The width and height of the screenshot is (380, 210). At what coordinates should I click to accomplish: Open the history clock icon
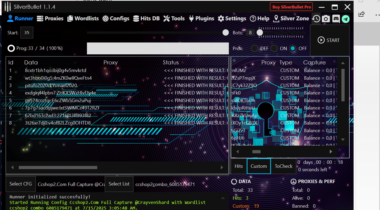pos(316,19)
